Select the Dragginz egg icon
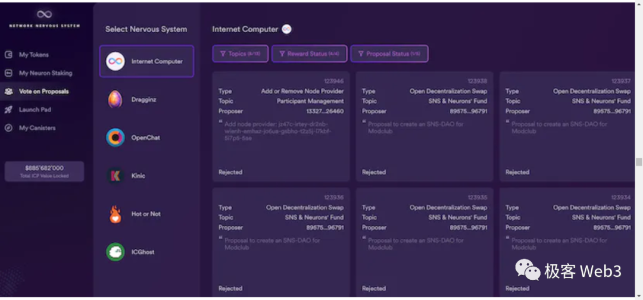The image size is (643, 300). coord(116,99)
